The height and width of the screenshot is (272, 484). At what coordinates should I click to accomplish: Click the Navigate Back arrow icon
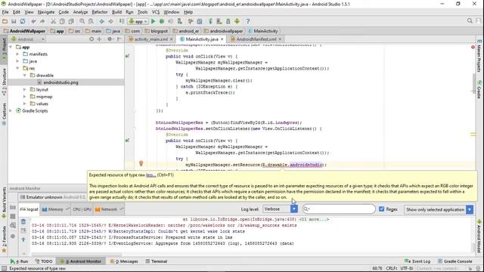101,21
